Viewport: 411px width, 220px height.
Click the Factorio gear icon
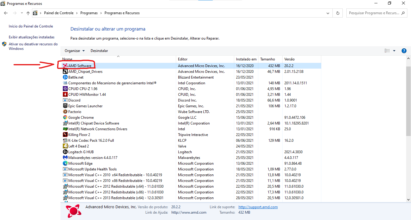coord(65,112)
